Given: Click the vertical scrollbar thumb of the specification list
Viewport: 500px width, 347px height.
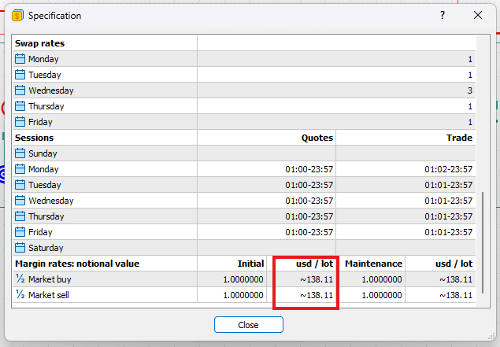Looking at the screenshot, I should point(483,242).
